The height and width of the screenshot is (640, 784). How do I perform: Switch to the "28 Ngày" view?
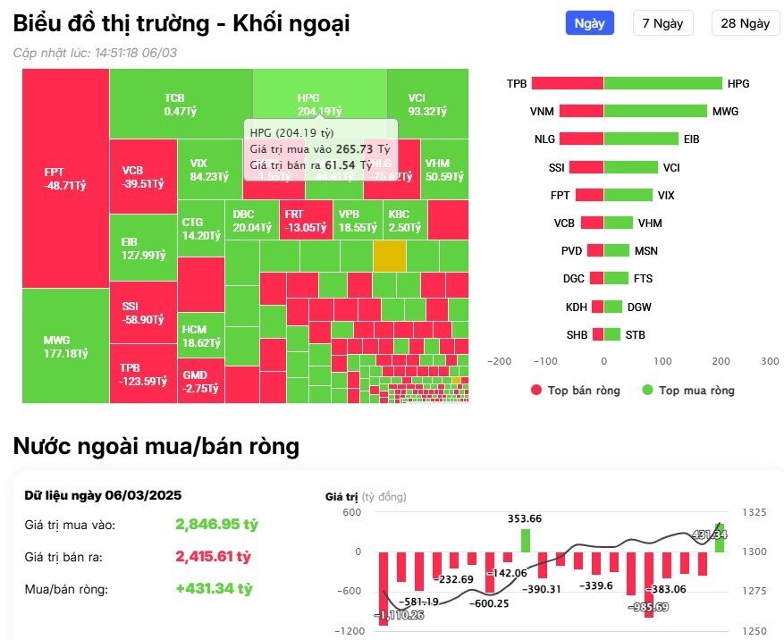[x=743, y=22]
